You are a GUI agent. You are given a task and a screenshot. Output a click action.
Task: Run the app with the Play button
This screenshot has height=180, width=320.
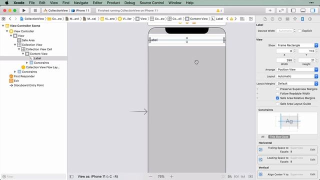pyautogui.click(x=24, y=10)
